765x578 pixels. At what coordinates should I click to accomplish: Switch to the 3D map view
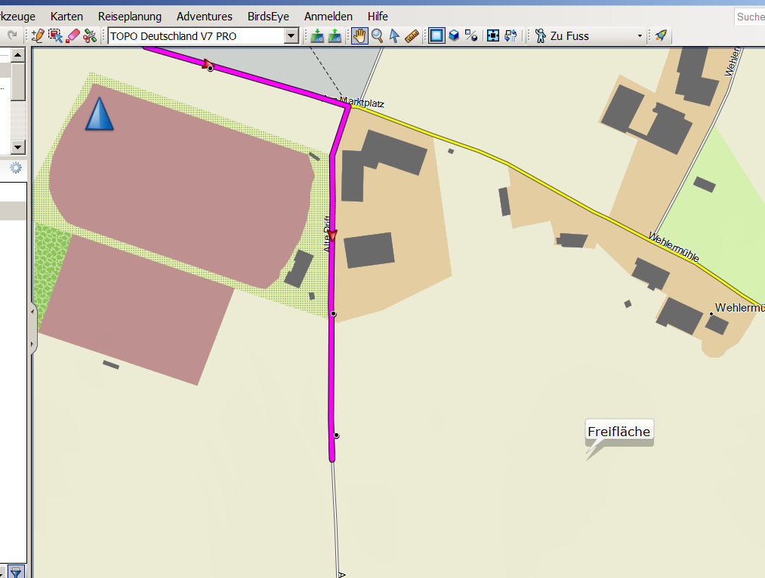point(454,35)
